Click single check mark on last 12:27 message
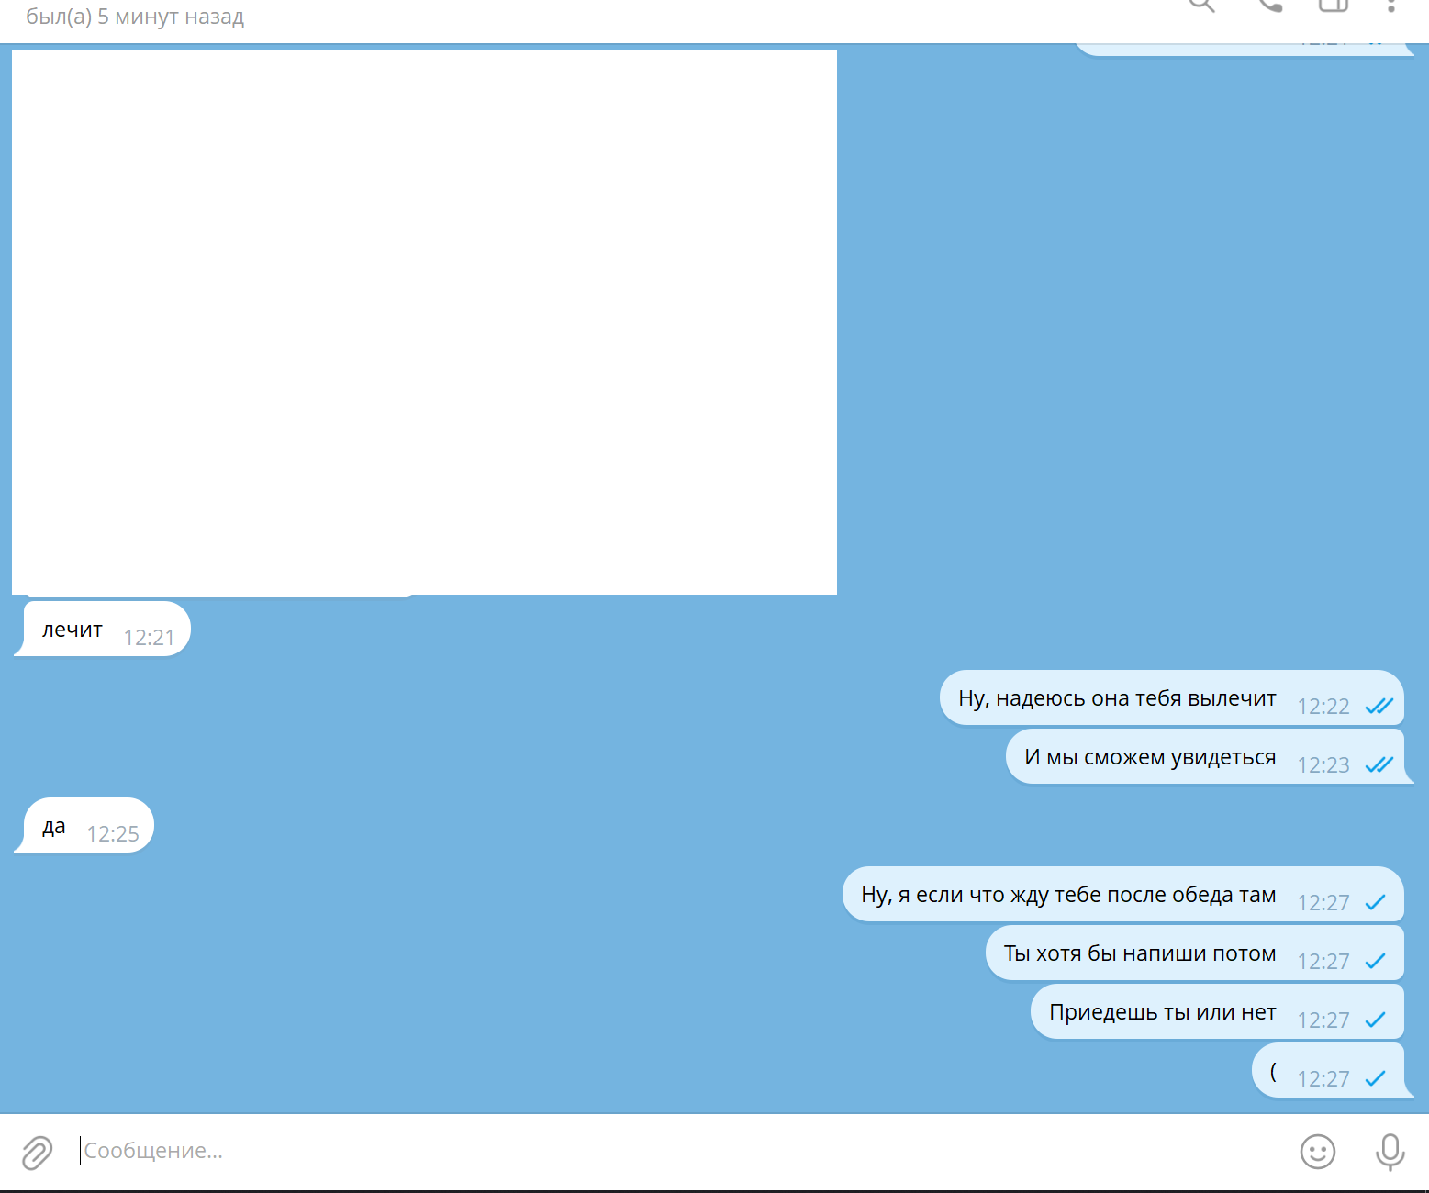The height and width of the screenshot is (1193, 1429). pos(1375,1078)
